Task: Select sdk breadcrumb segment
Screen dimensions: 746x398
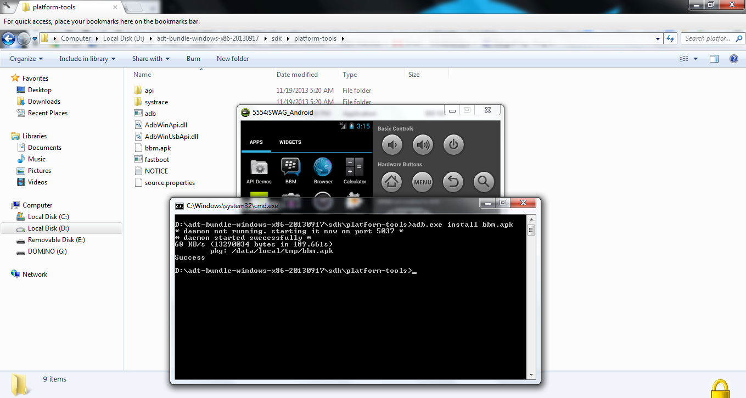Action: pyautogui.click(x=276, y=38)
